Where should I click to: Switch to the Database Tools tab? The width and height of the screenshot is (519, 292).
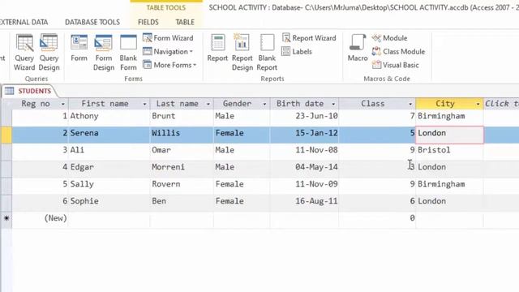(x=92, y=22)
